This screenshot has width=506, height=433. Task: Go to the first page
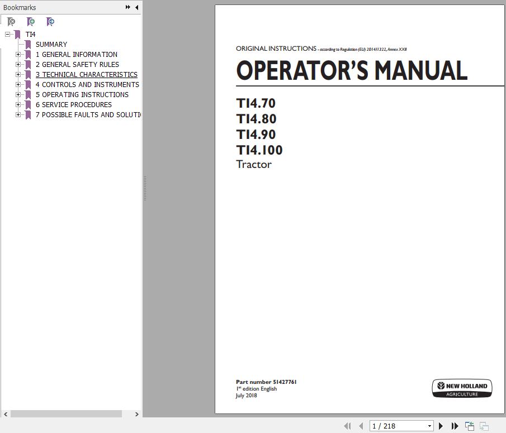click(x=347, y=426)
